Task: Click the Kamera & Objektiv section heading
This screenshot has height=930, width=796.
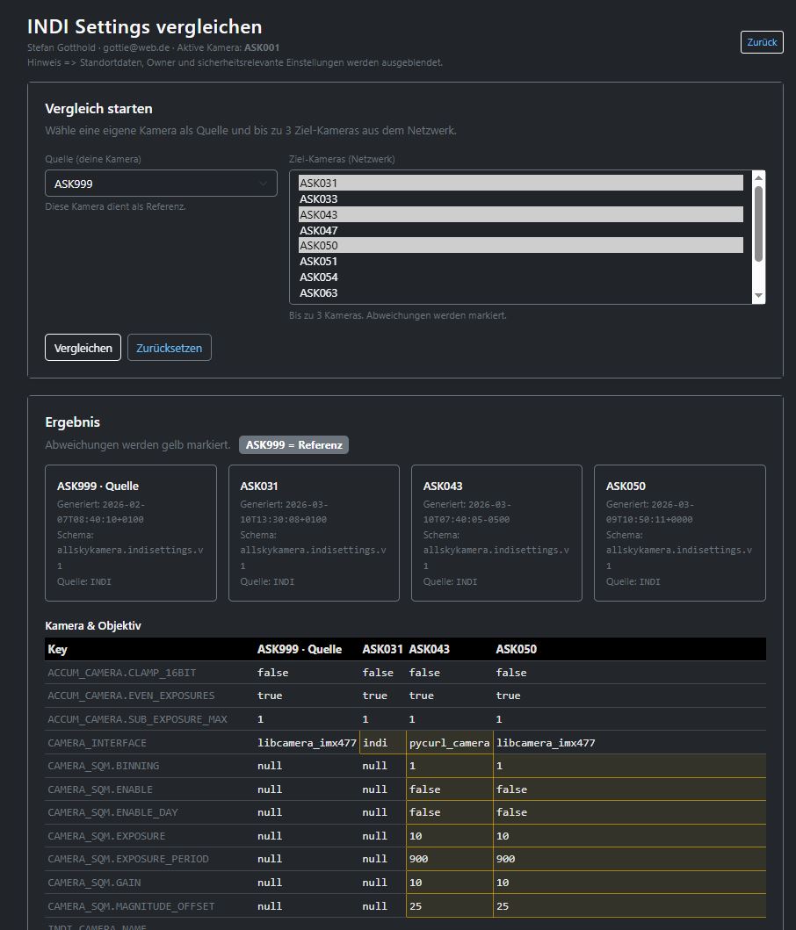Action: pos(92,625)
